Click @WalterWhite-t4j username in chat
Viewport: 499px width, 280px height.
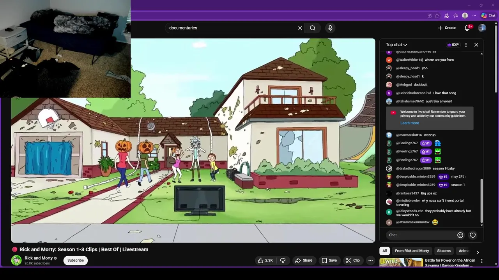409,60
